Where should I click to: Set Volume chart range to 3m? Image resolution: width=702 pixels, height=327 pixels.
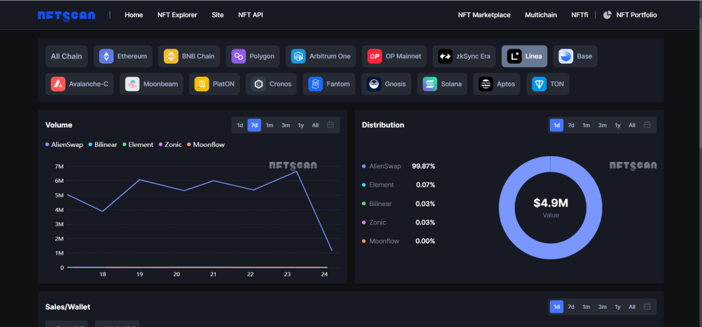285,125
